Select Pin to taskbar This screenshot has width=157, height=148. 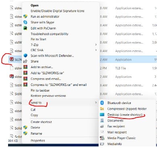(x=40, y=90)
